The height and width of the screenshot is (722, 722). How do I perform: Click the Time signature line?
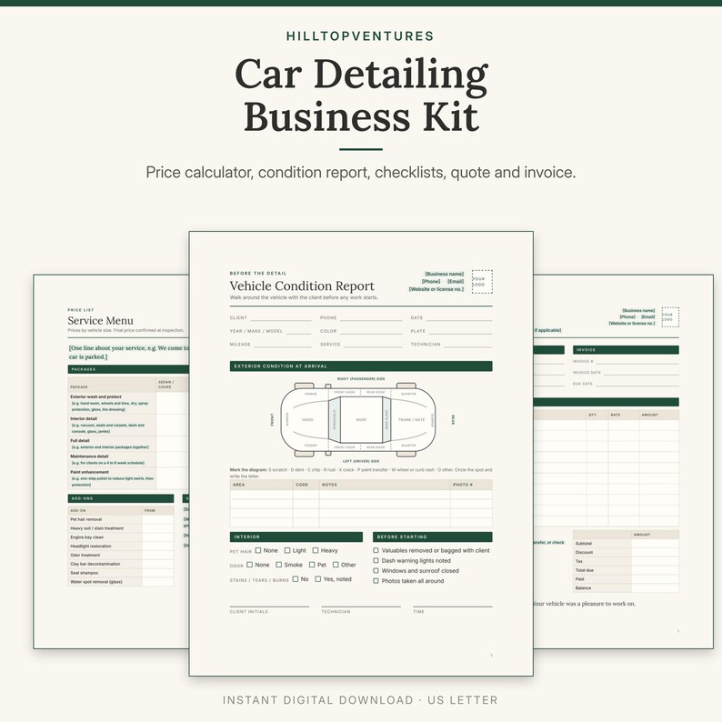(x=453, y=607)
